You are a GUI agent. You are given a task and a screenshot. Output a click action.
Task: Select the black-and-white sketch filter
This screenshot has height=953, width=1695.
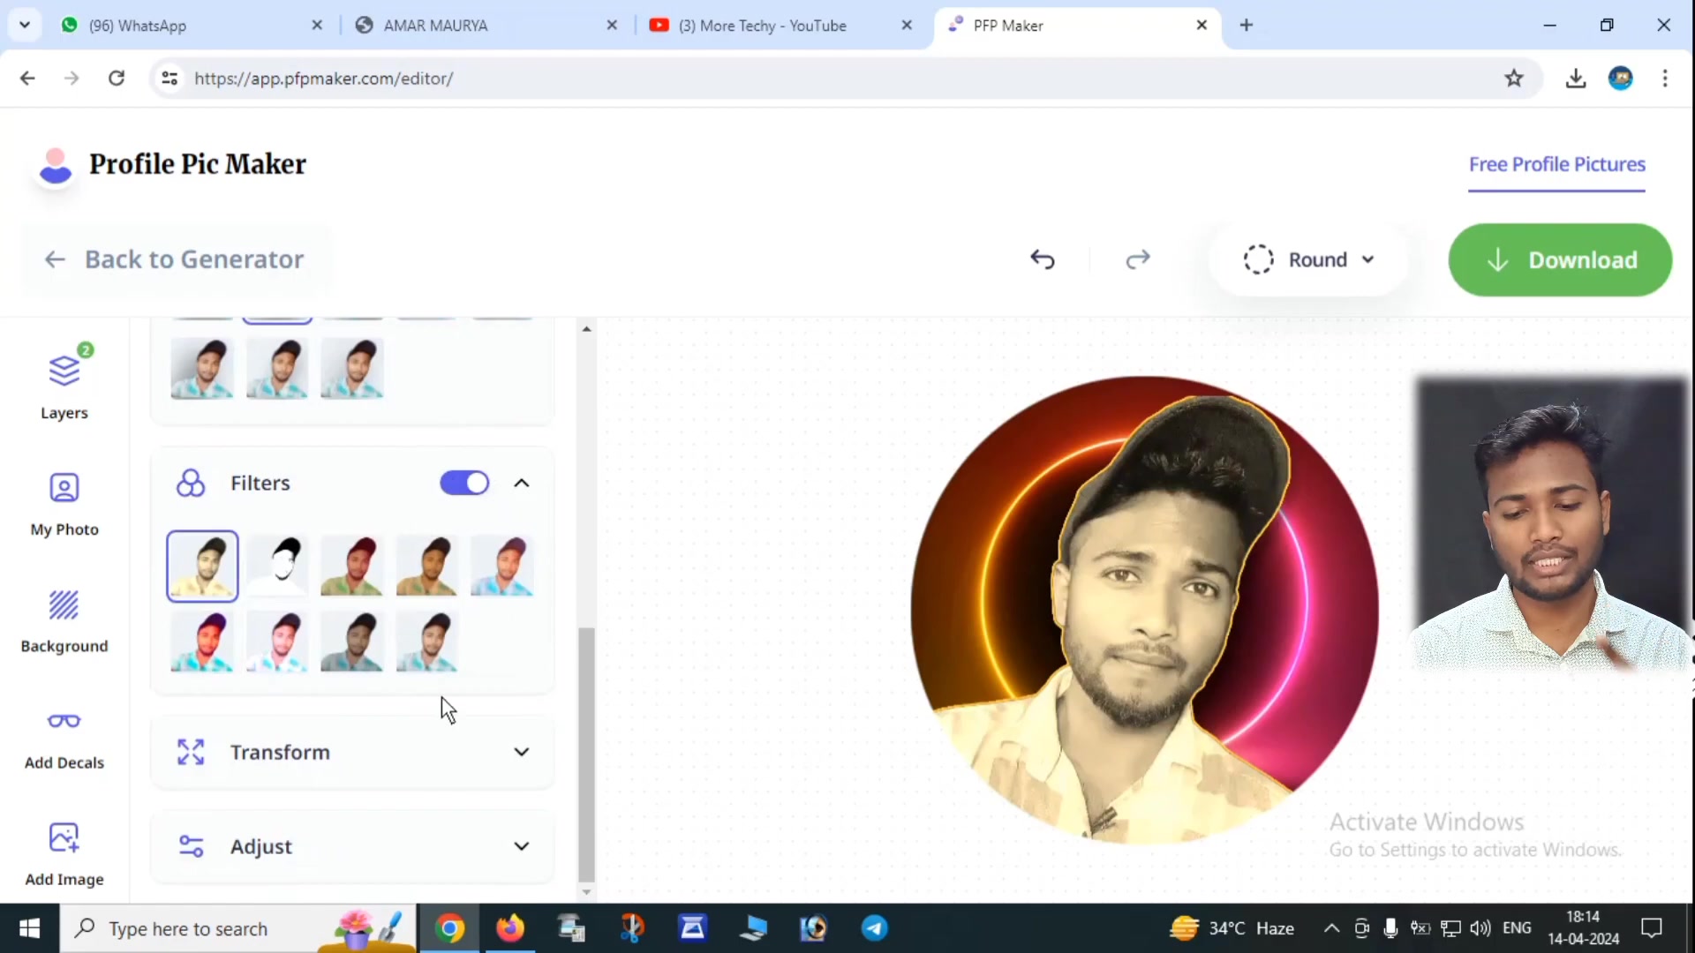[x=277, y=566]
